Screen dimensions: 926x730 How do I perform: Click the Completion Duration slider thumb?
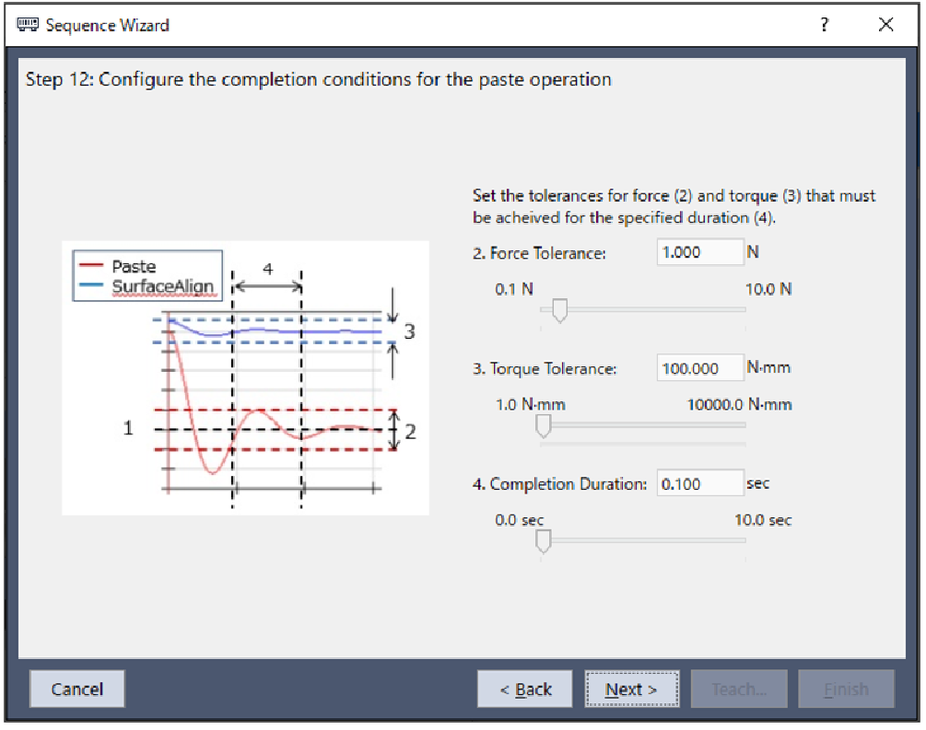pos(544,542)
